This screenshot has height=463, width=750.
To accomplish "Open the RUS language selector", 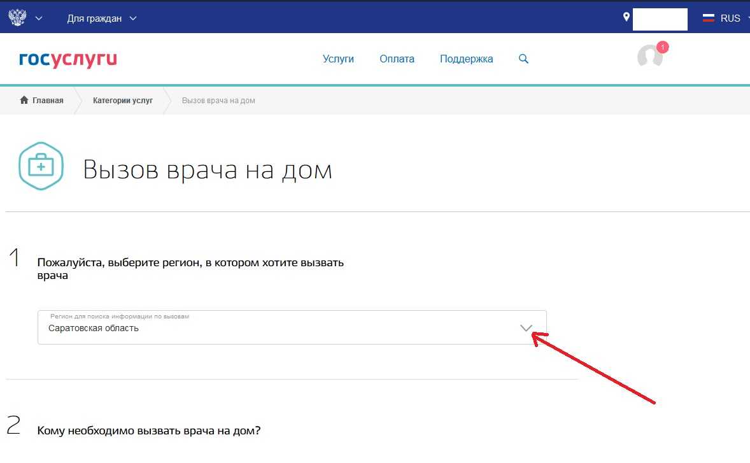I will (730, 18).
